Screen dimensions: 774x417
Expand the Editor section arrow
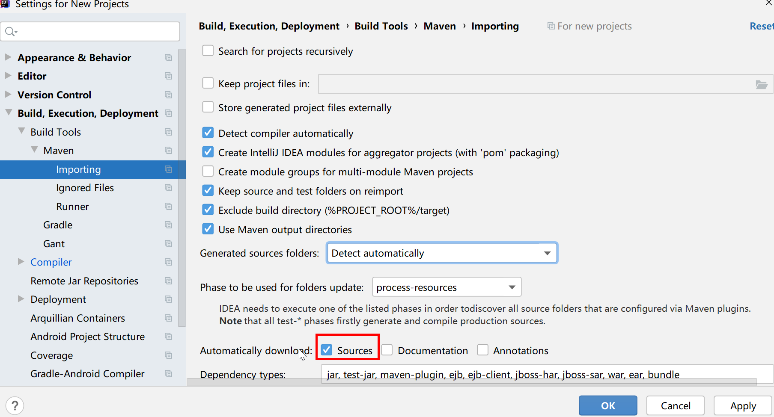point(8,75)
